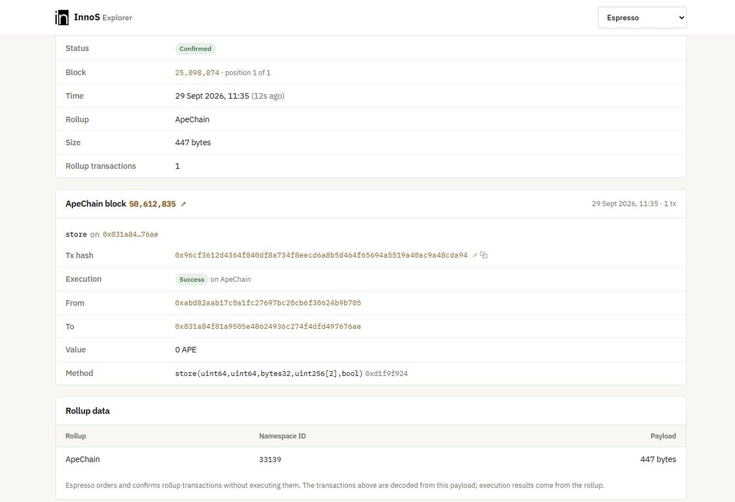Open external link arrow next to Tx hash
The height and width of the screenshot is (502, 735).
coord(475,255)
